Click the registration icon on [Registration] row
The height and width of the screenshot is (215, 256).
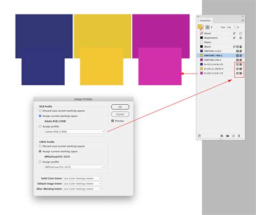point(241,38)
